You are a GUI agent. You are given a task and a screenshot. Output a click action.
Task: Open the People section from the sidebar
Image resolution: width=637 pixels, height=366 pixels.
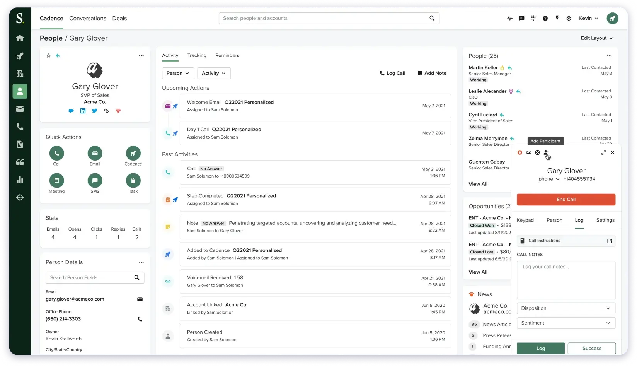(20, 91)
